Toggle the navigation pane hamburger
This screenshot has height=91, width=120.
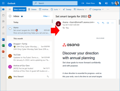pyautogui.click(x=10, y=9)
